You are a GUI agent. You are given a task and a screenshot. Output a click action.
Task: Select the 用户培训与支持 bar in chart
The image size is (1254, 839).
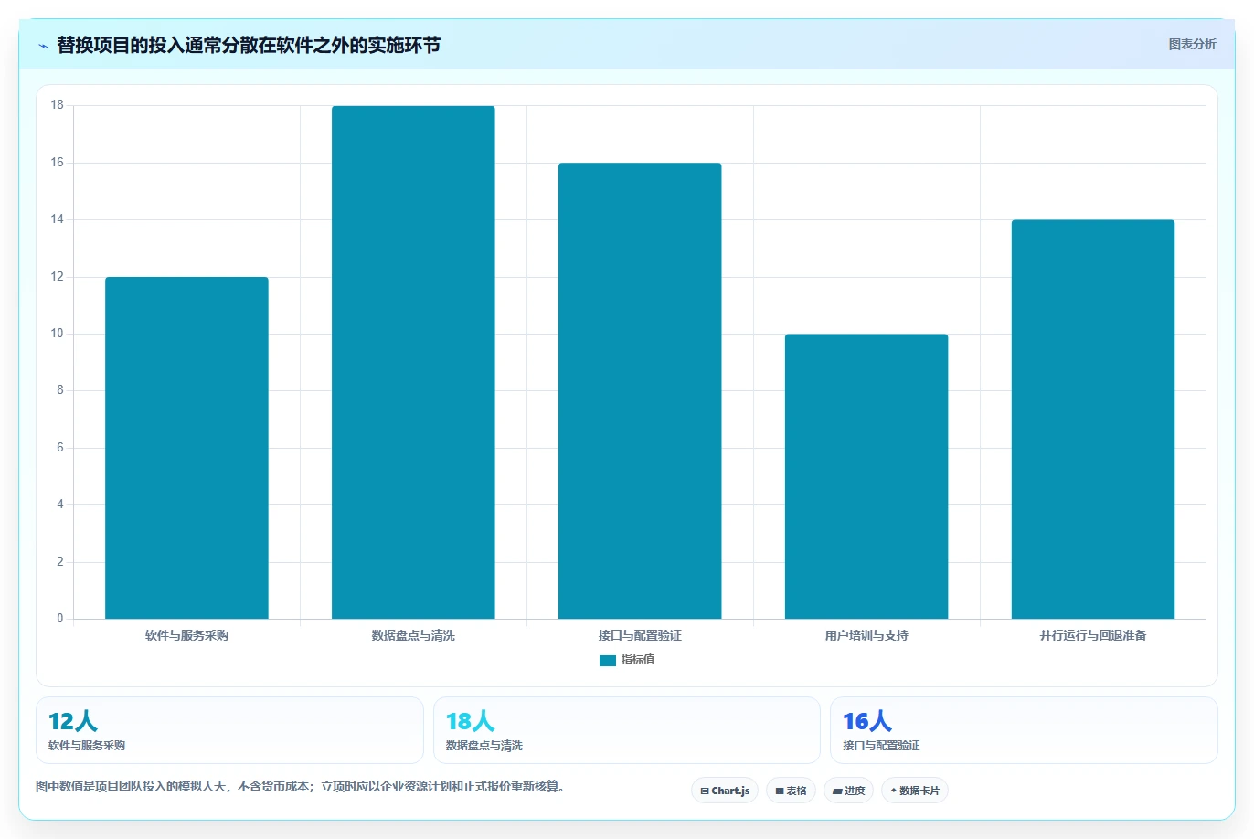[866, 476]
